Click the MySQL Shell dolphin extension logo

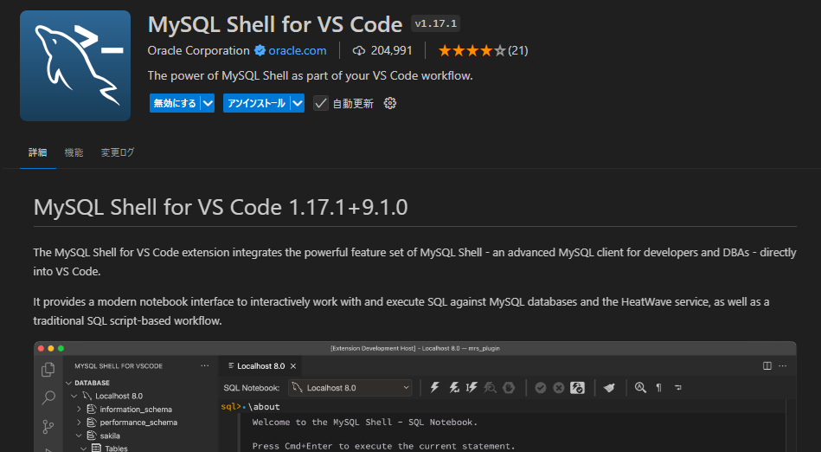75,66
